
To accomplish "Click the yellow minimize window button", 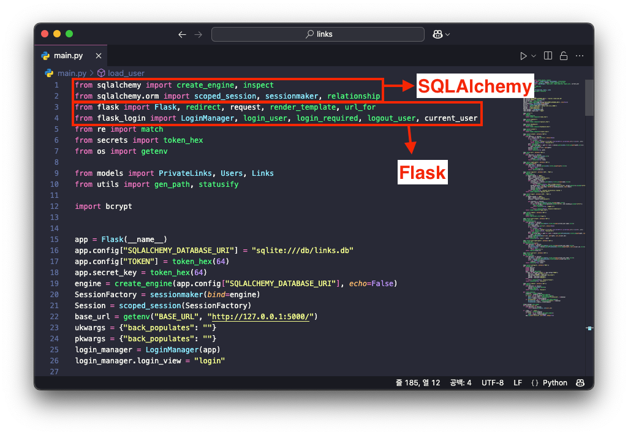I will point(57,34).
